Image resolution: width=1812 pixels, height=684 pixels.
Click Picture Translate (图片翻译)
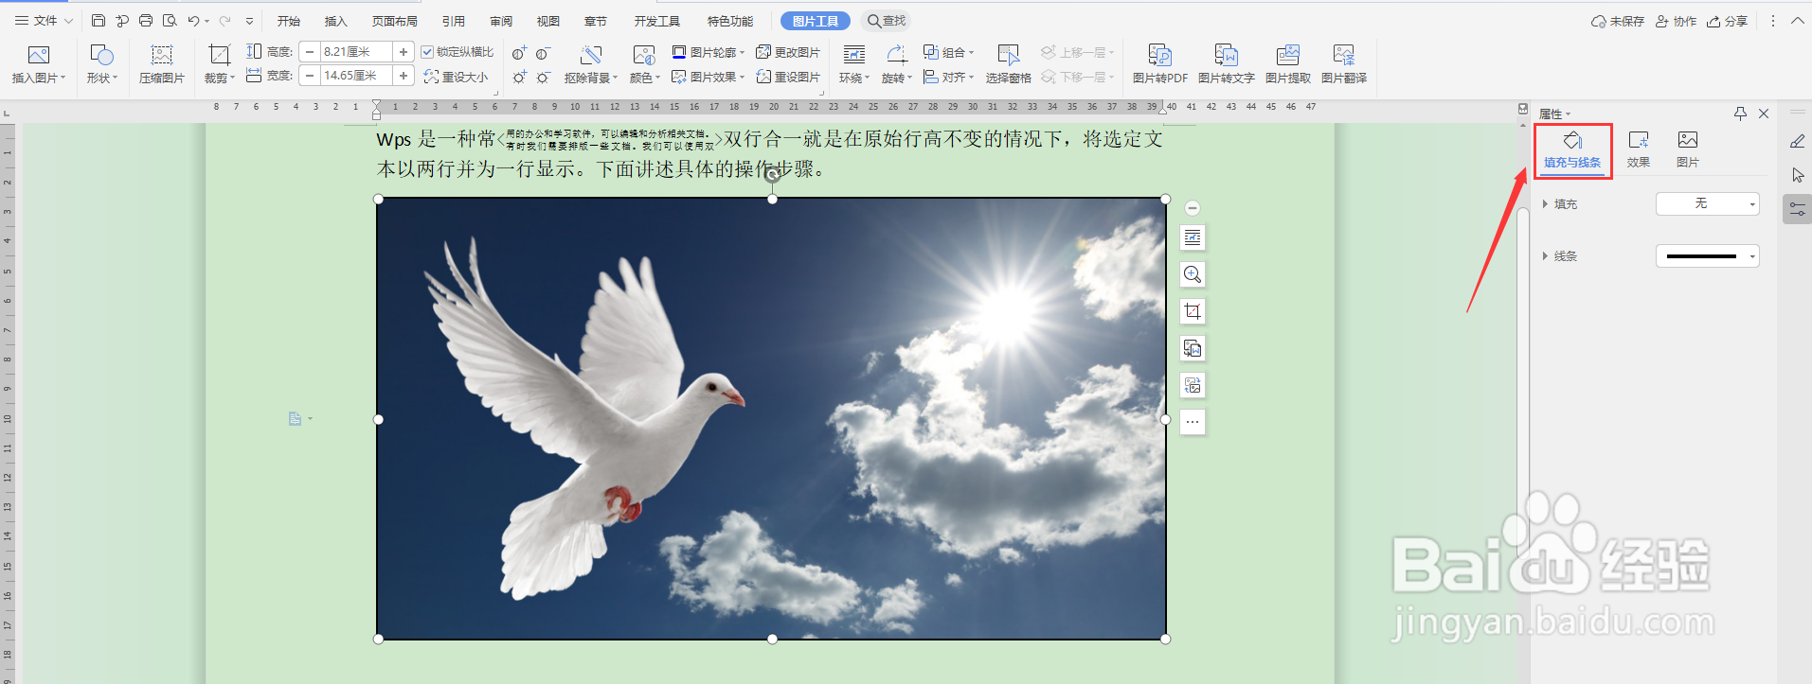[x=1344, y=63]
